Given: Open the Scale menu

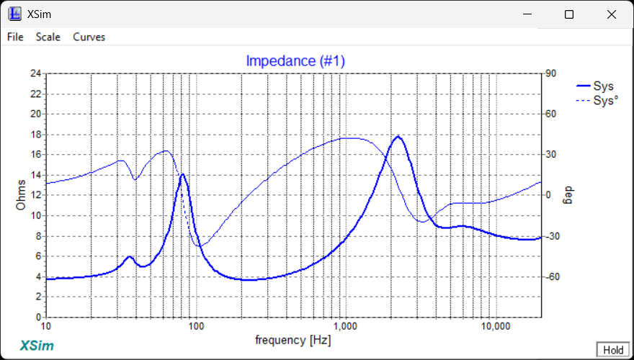Looking at the screenshot, I should coord(48,37).
